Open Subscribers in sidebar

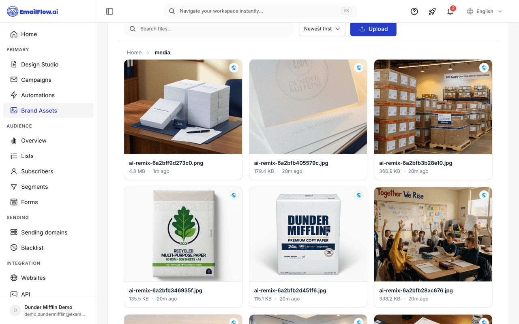48,171
